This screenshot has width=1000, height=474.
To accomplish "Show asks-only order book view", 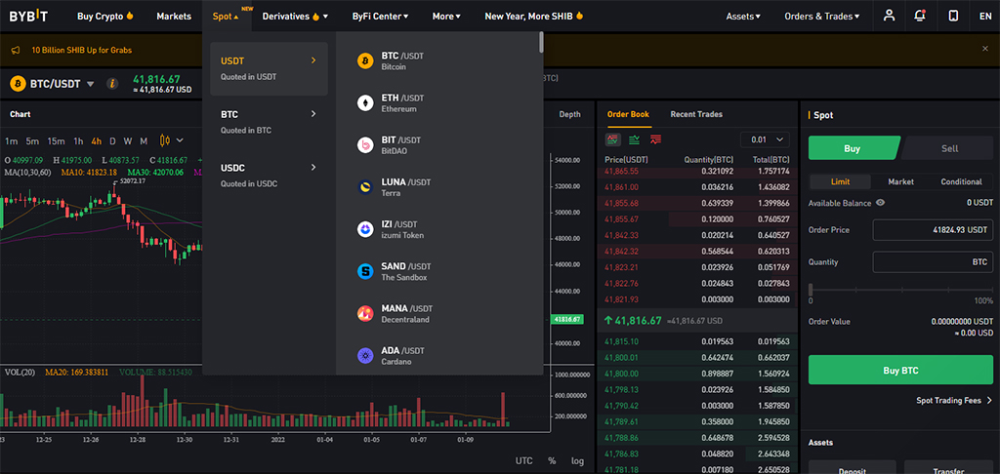I will click(655, 139).
